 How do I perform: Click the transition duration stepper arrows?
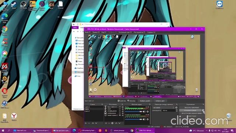[x=176, y=110]
